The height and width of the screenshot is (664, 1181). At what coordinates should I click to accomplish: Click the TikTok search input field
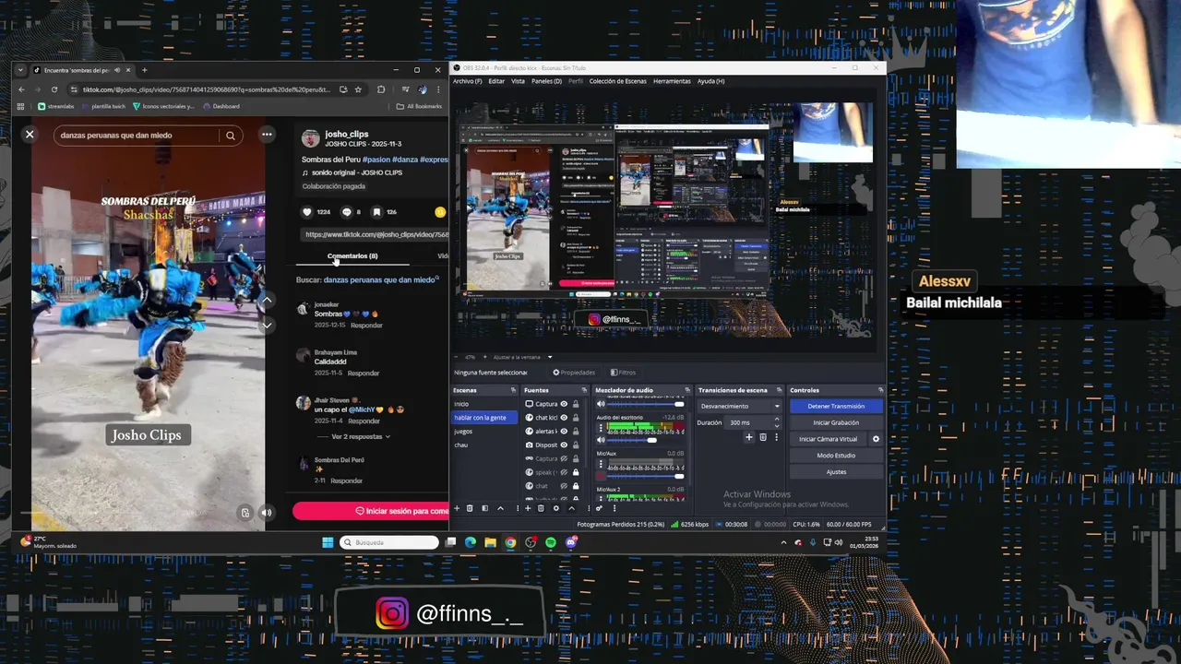pos(138,136)
